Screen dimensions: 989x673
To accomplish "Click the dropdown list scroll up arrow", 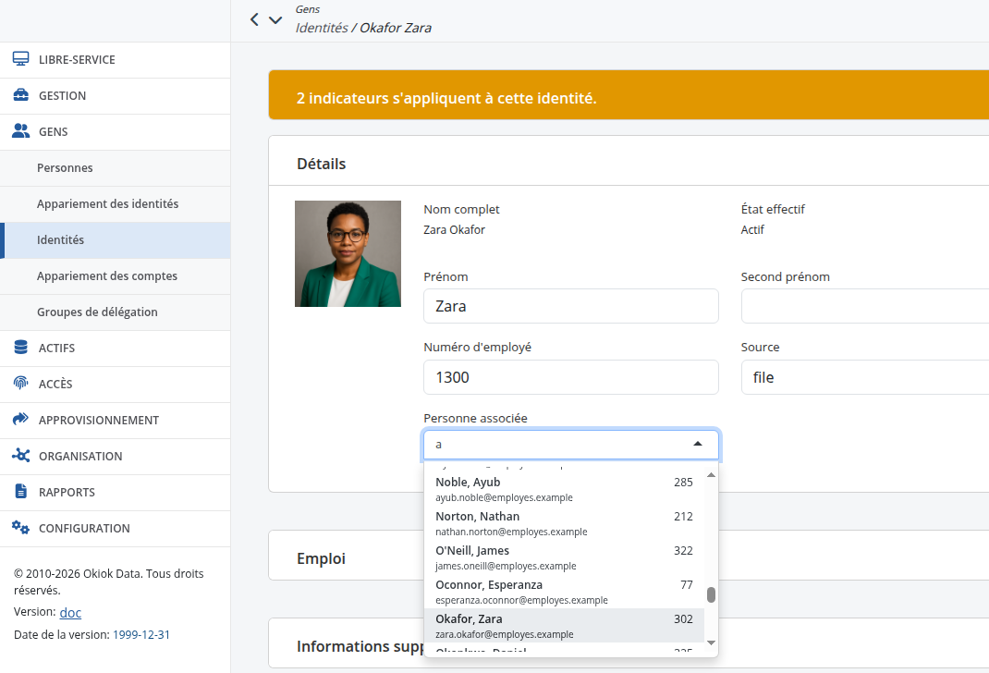I will click(711, 475).
